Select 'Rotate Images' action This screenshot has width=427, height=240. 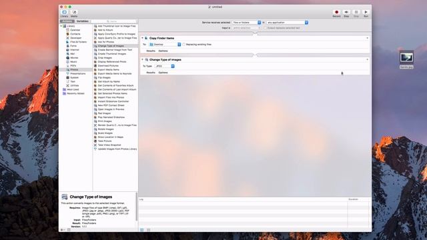pyautogui.click(x=105, y=129)
